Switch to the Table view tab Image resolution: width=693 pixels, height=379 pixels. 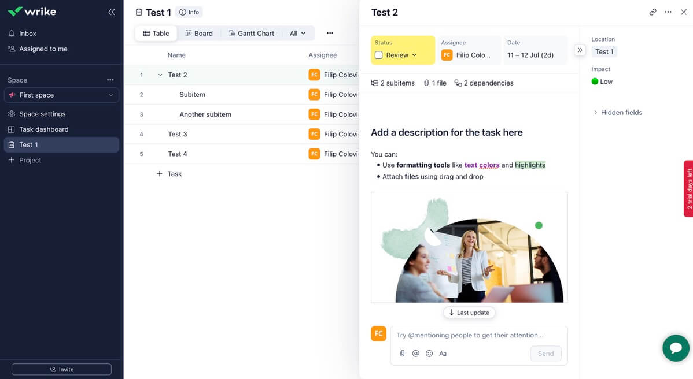pos(156,33)
